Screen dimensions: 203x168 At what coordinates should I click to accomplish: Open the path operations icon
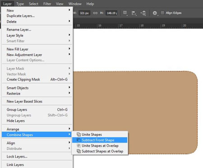point(125,13)
